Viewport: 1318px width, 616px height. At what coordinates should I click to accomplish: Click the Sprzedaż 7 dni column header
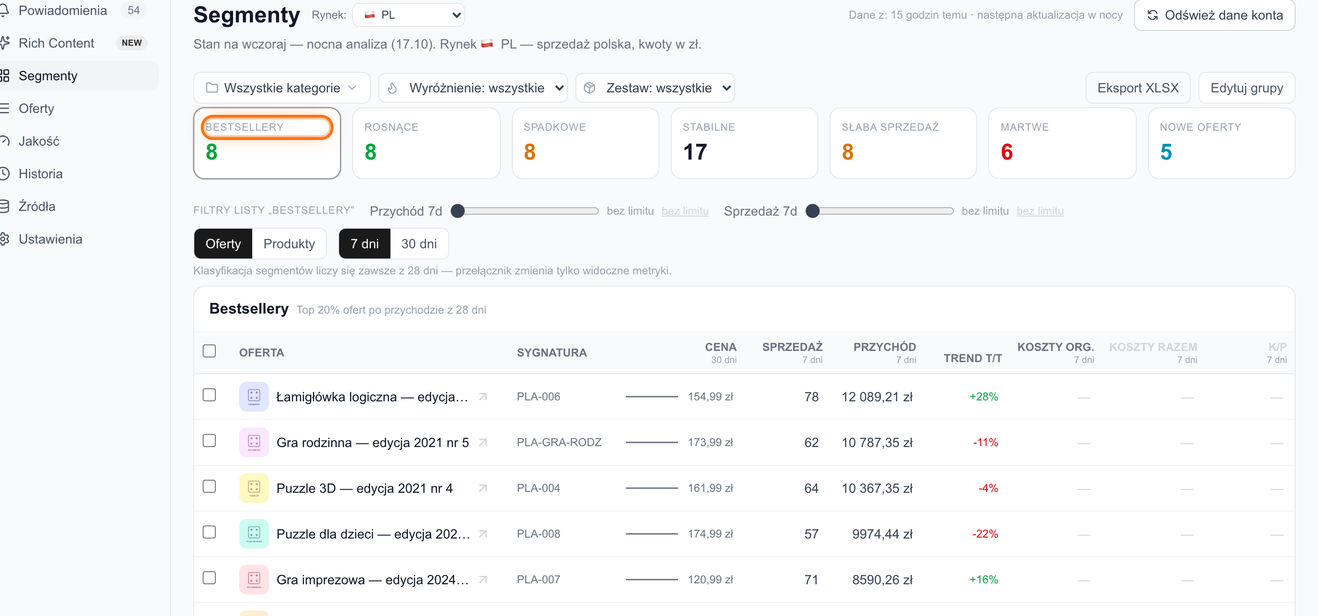(792, 353)
